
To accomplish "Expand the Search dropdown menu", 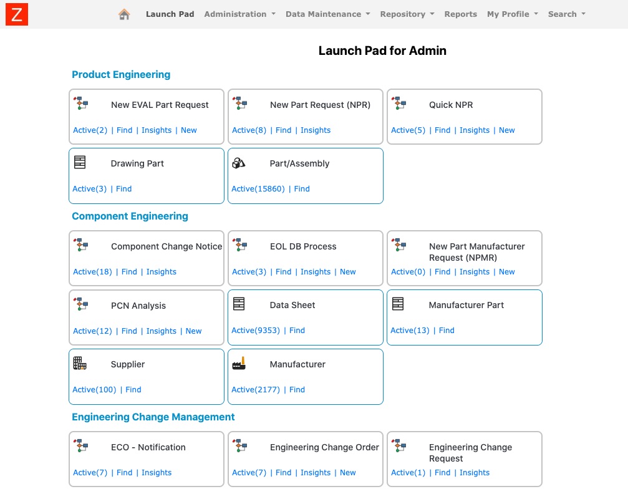I will 566,14.
